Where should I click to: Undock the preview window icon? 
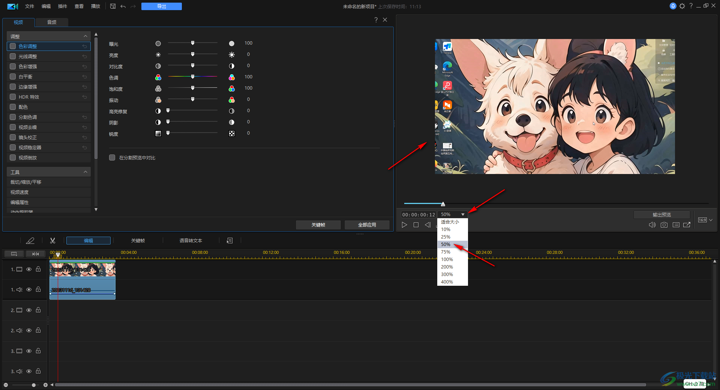(687, 225)
